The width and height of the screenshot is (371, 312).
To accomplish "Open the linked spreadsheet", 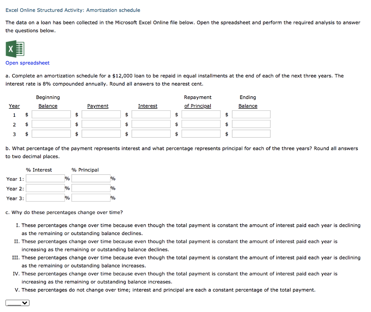I will pos(27,63).
